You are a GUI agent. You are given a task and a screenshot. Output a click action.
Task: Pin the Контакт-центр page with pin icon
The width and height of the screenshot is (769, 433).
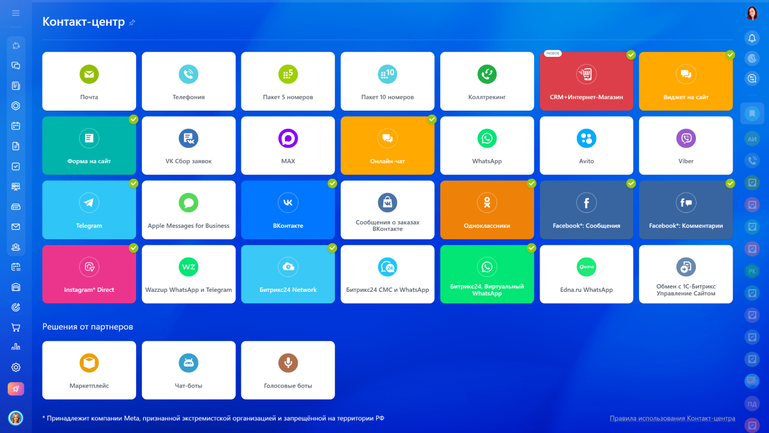(132, 23)
